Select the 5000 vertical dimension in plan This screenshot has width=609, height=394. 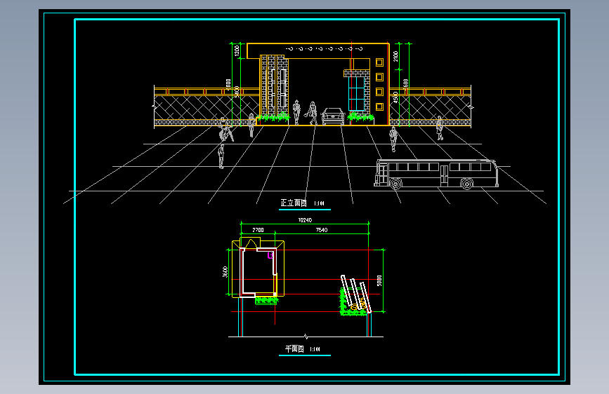pyautogui.click(x=379, y=280)
